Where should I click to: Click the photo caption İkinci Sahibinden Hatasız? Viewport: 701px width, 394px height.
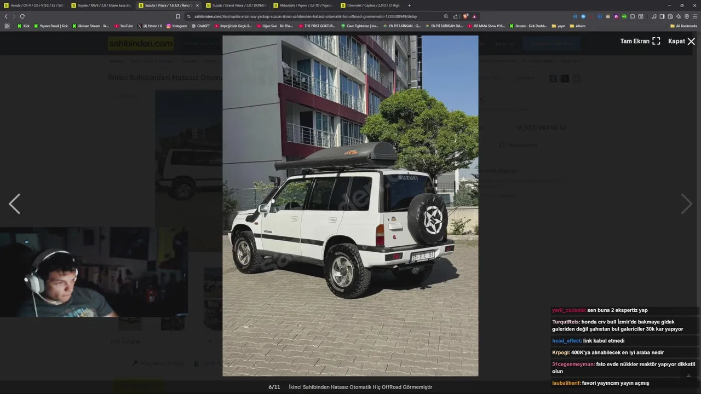coord(360,387)
